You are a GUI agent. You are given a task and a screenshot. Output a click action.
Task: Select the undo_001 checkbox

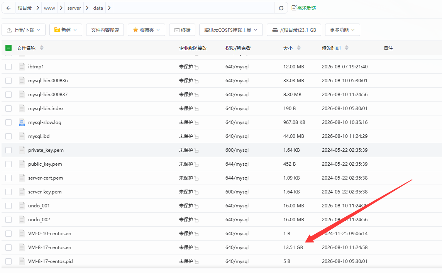click(x=8, y=205)
